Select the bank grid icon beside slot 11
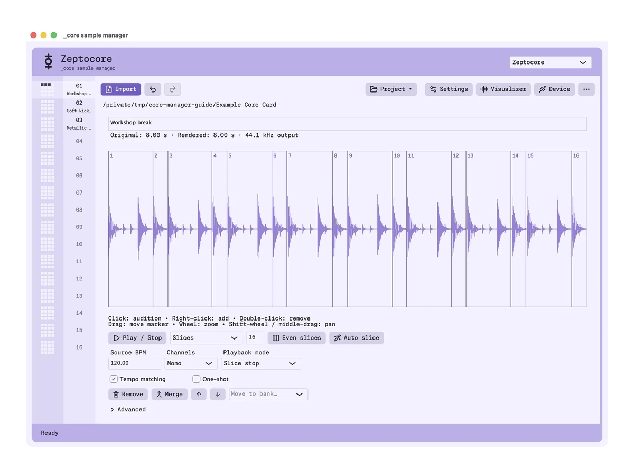The height and width of the screenshot is (476, 634). click(x=48, y=261)
